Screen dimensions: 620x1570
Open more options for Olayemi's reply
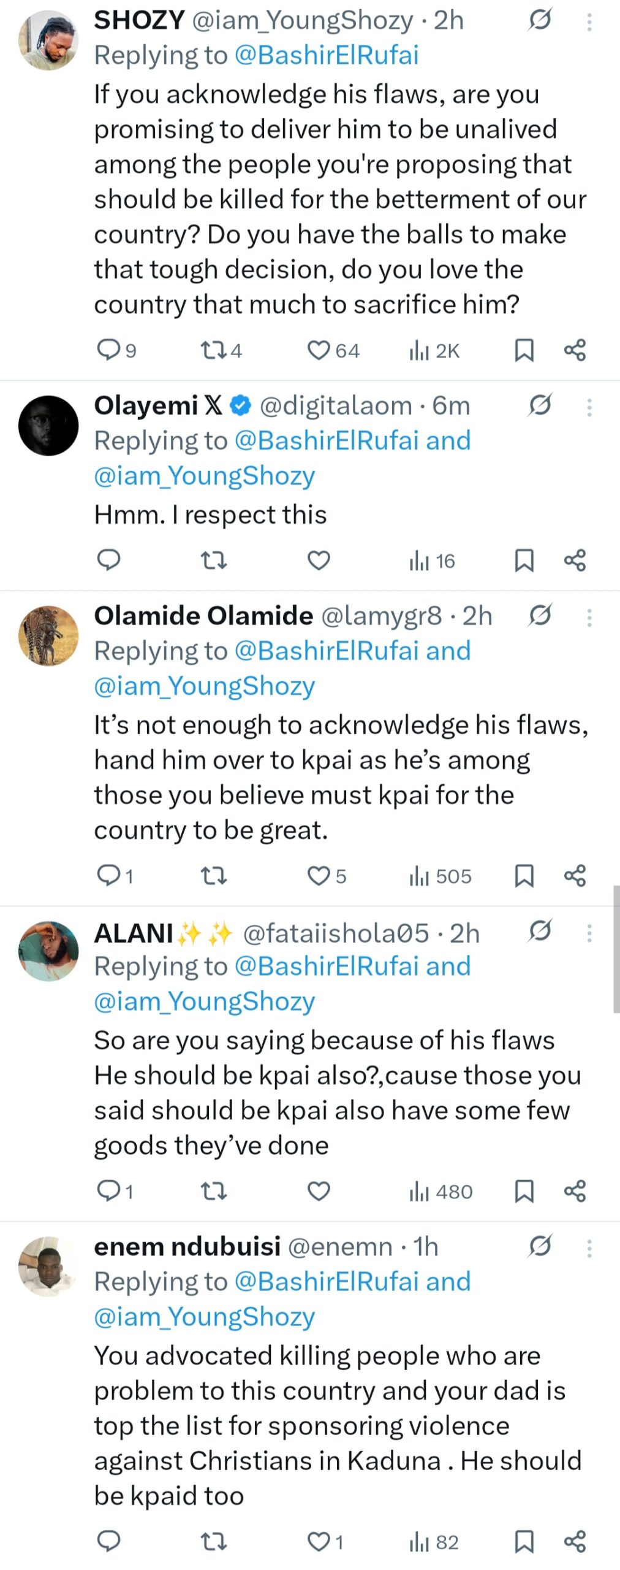[x=588, y=406]
